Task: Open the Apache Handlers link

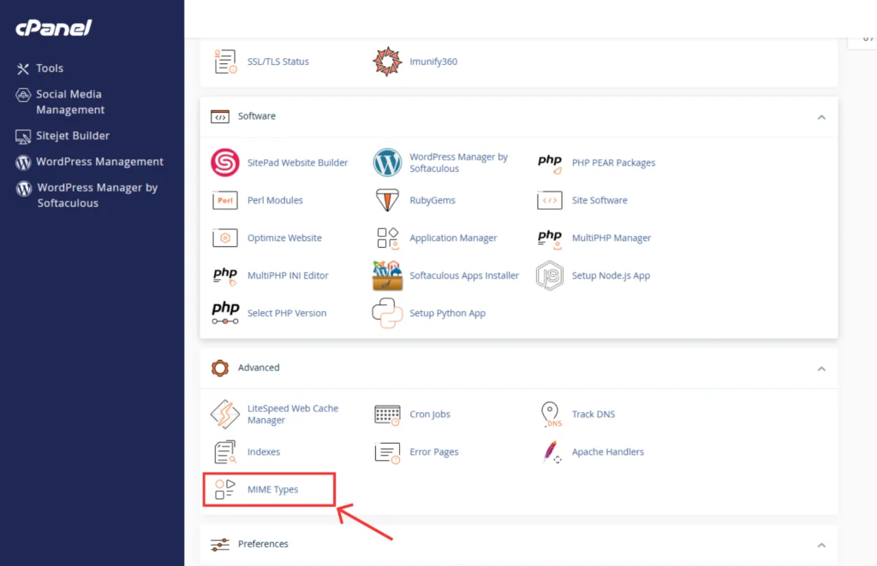Action: [x=608, y=451]
